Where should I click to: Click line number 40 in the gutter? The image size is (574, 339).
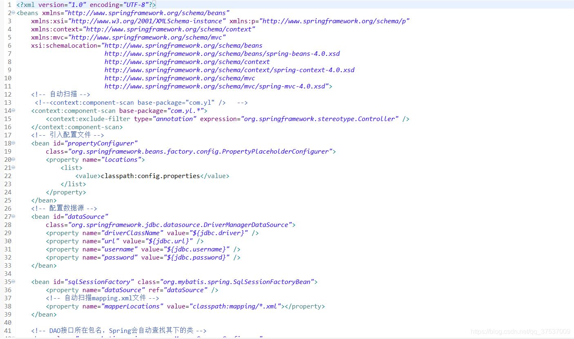coord(8,323)
